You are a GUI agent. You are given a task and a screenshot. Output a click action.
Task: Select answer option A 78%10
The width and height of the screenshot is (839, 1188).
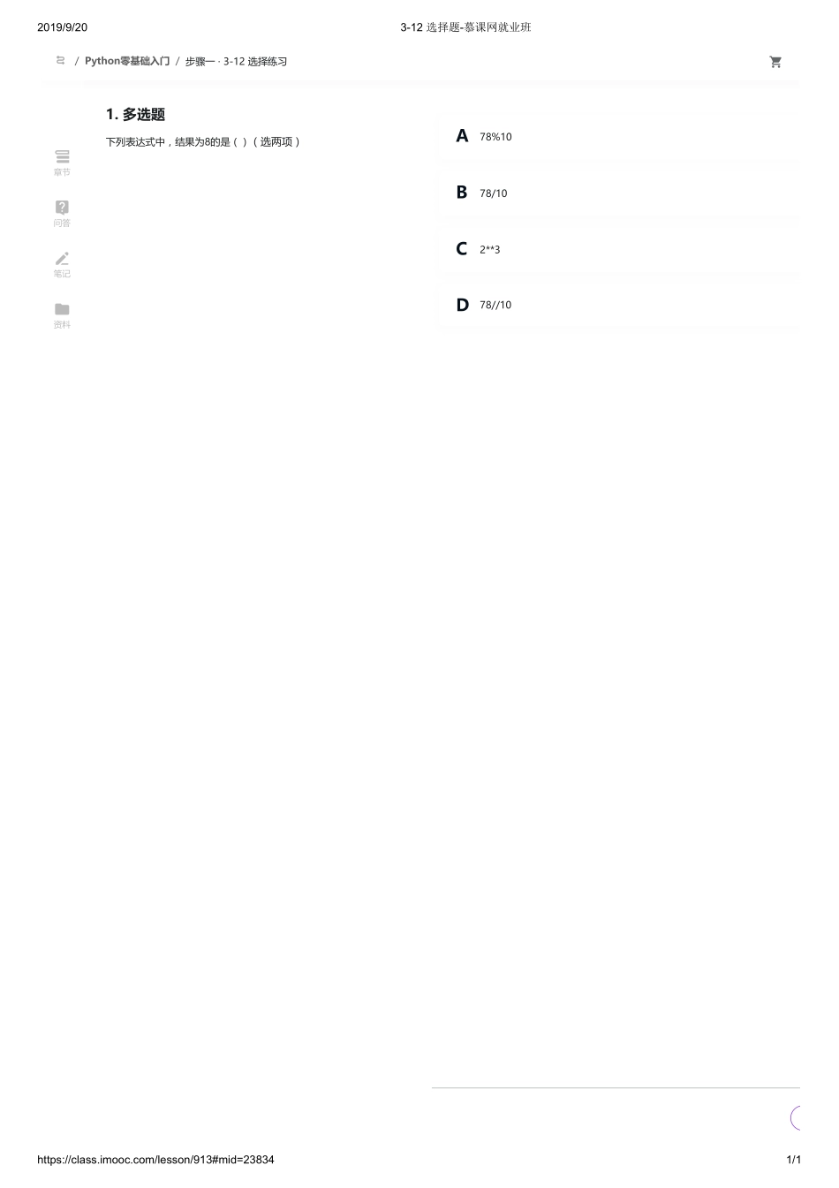coord(617,137)
